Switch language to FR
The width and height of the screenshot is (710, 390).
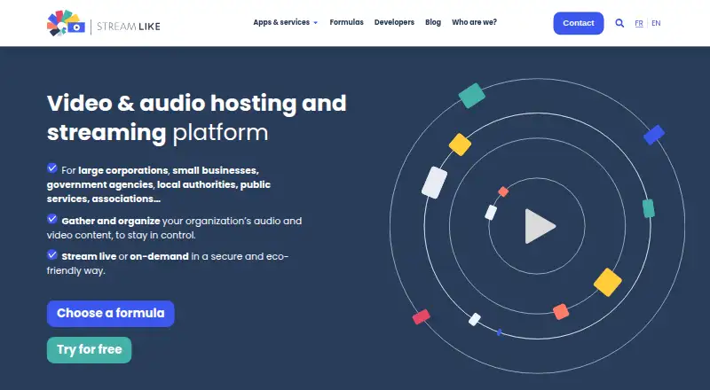(x=639, y=23)
